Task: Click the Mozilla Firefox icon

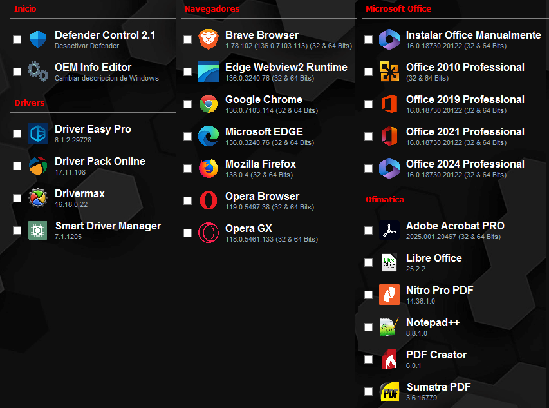Action: 209,168
